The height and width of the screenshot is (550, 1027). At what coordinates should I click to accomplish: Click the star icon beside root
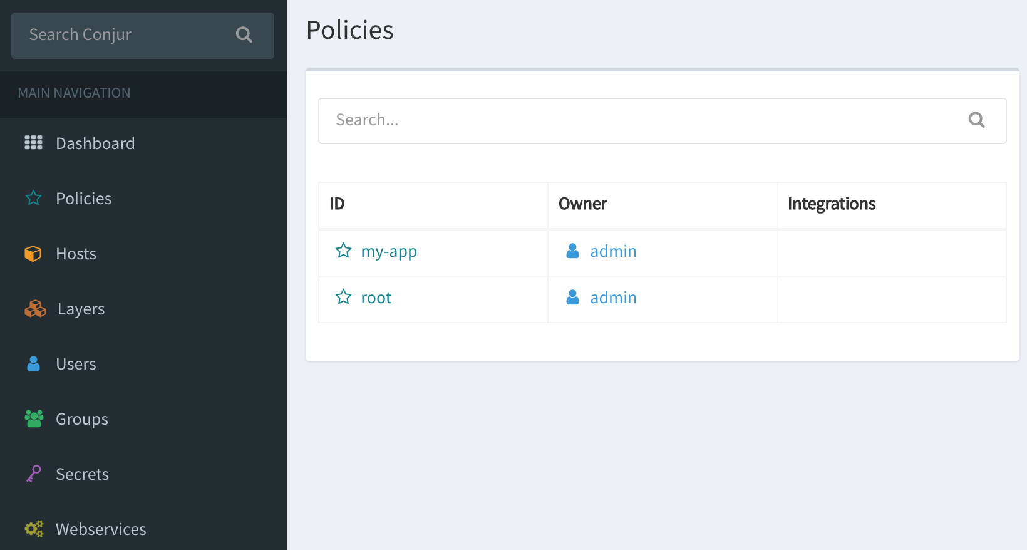point(343,298)
